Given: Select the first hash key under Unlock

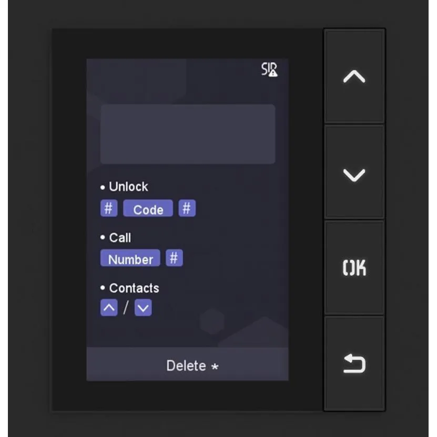Looking at the screenshot, I should pos(109,208).
